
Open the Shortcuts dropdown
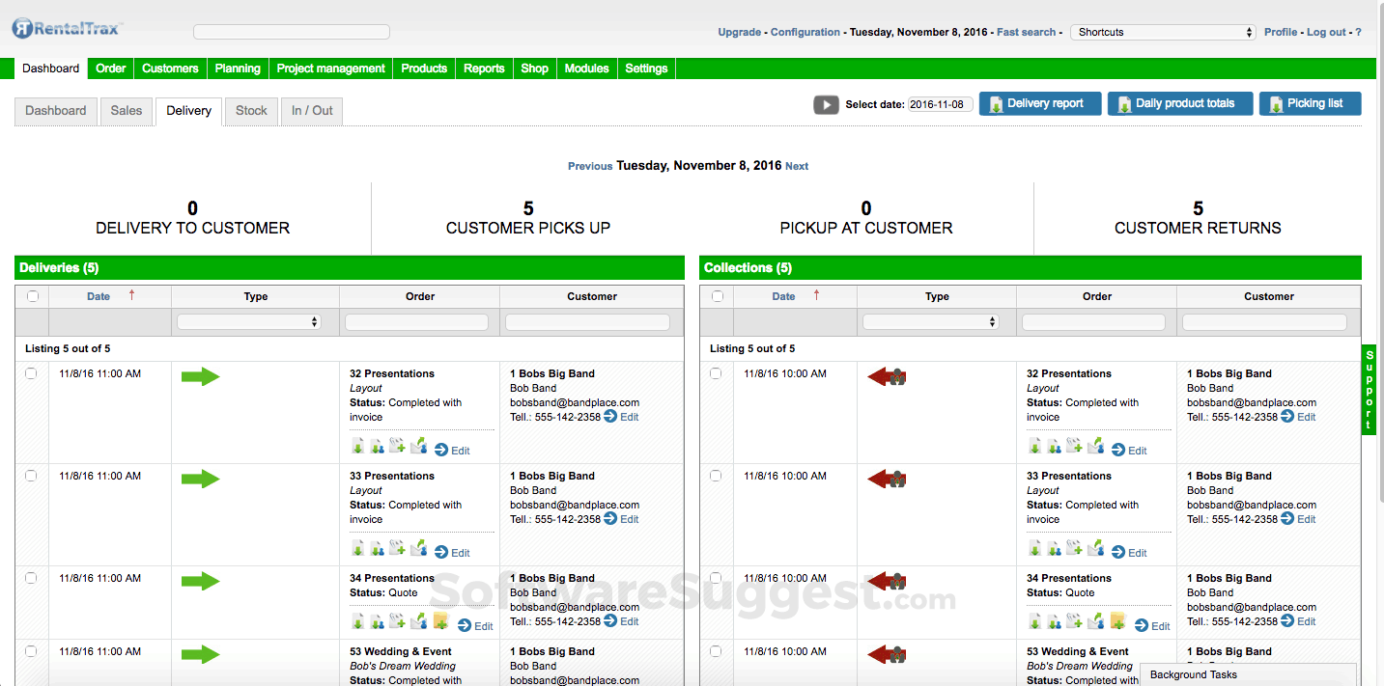pyautogui.click(x=1162, y=31)
